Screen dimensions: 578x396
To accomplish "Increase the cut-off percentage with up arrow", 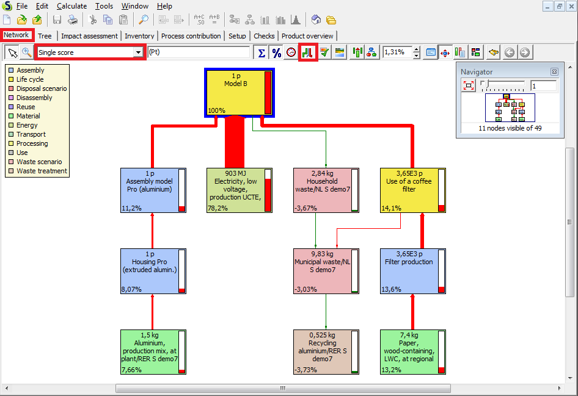I will coord(417,49).
